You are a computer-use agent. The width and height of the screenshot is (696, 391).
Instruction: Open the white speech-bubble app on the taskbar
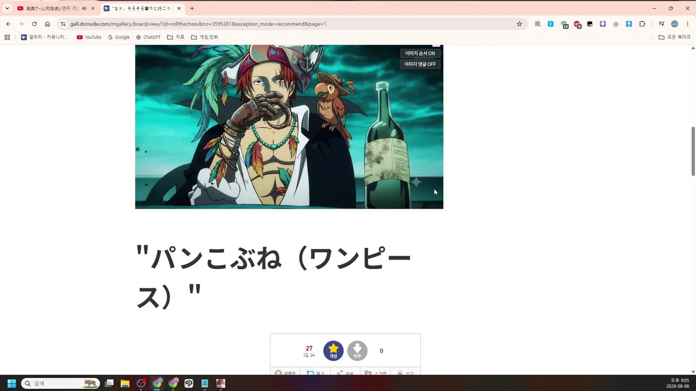(189, 383)
